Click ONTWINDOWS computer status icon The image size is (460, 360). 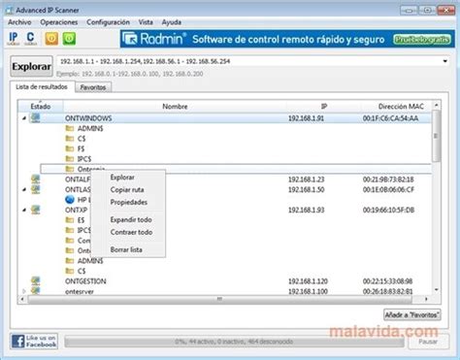[x=35, y=117]
